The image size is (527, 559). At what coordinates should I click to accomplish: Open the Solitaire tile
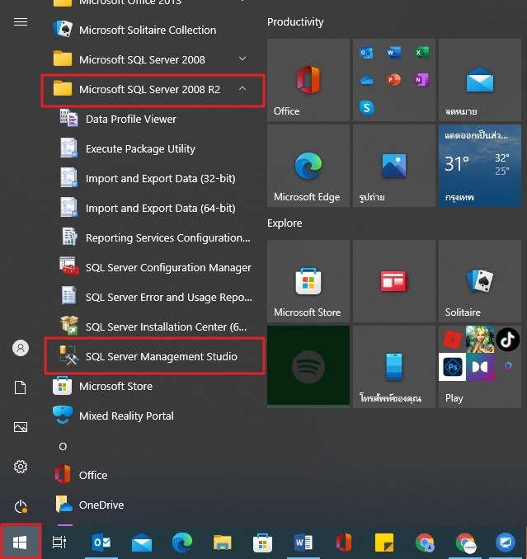pyautogui.click(x=480, y=281)
